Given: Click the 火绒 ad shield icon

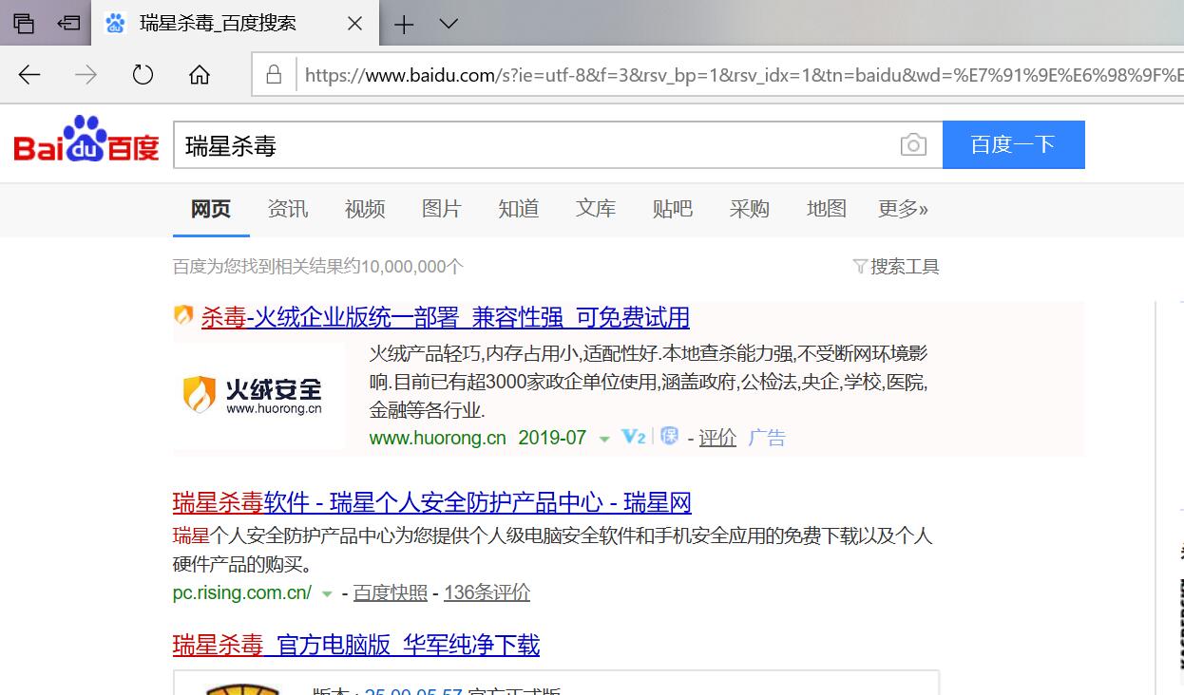Looking at the screenshot, I should [184, 315].
